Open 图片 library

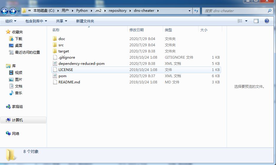[19, 80]
